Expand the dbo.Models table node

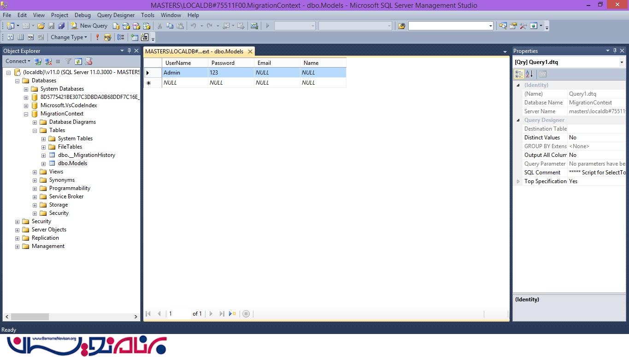pos(43,164)
